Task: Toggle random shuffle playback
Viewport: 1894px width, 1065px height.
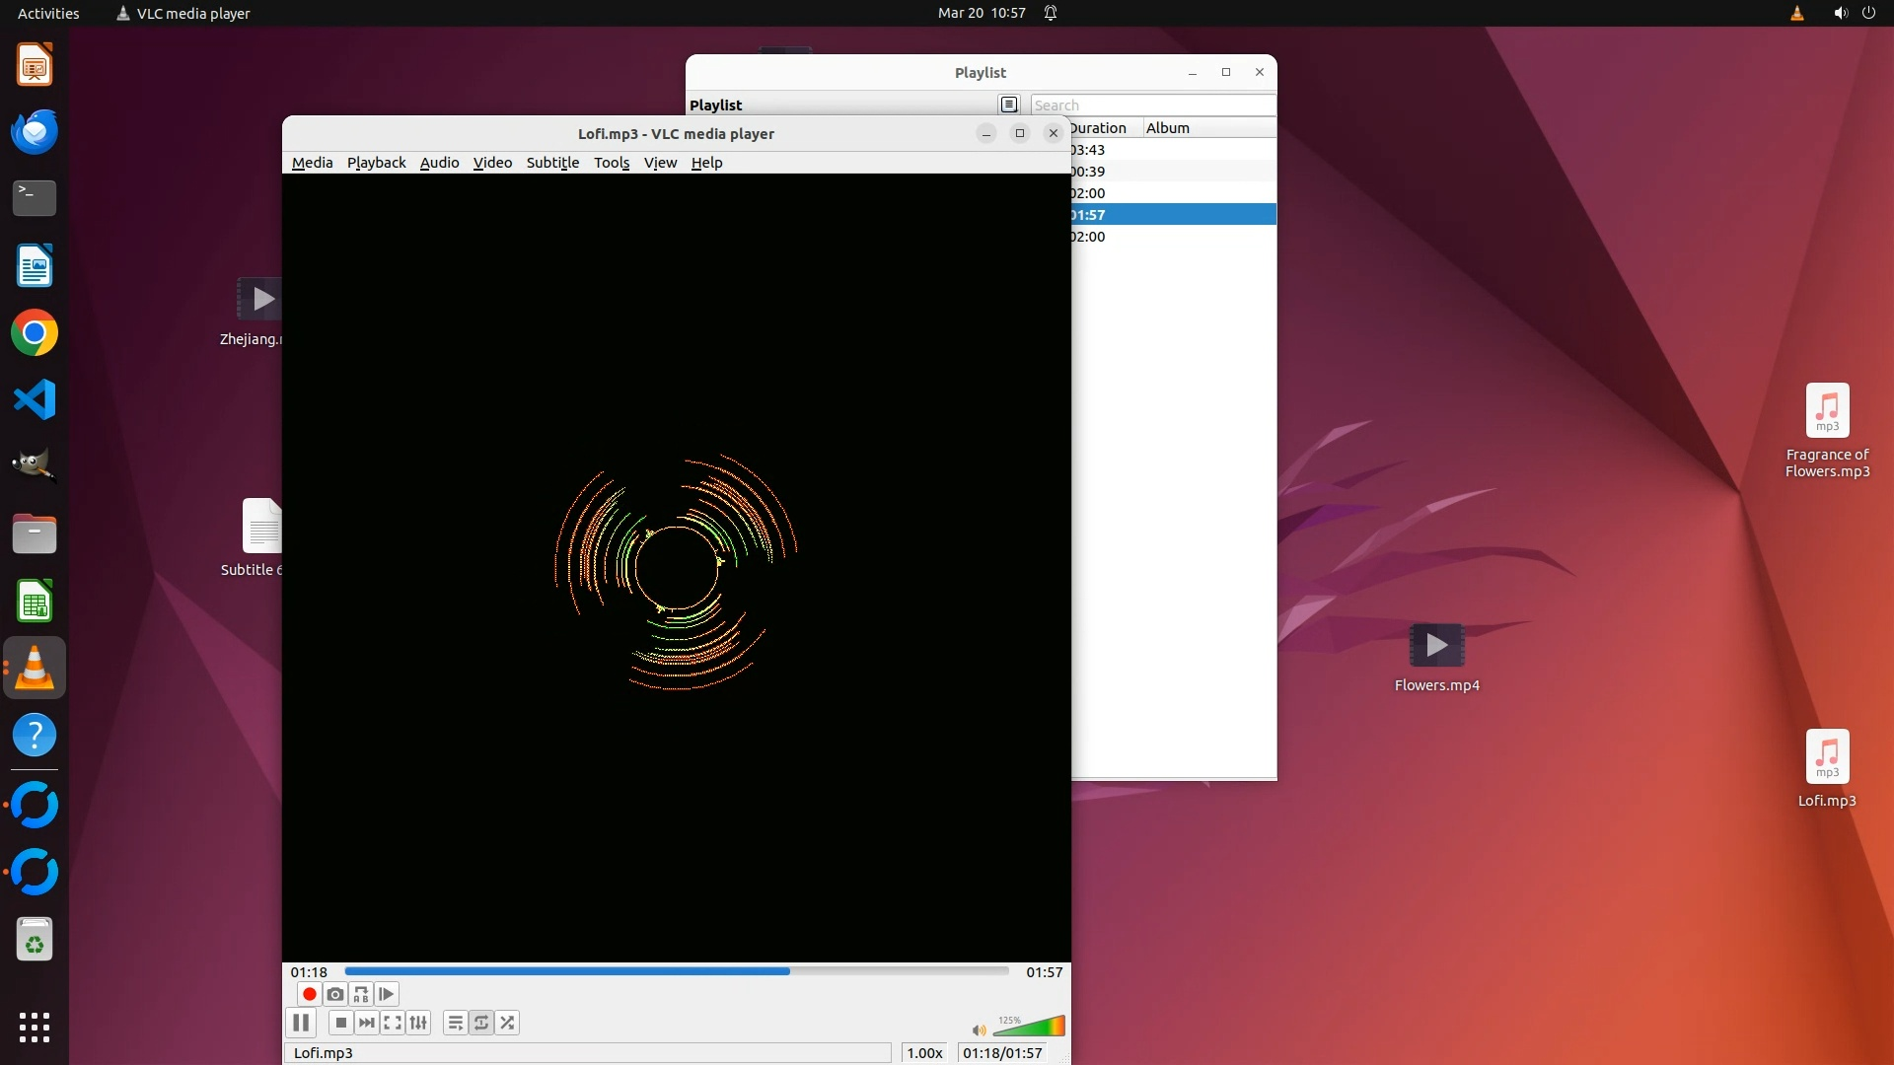Action: (507, 1023)
